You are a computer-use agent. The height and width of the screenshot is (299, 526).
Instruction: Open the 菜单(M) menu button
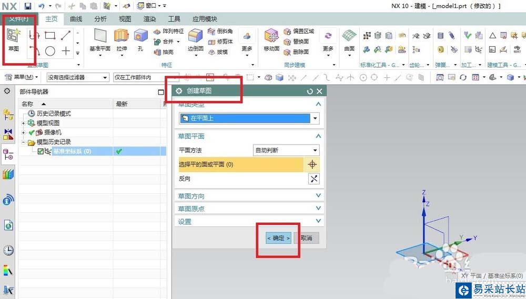point(21,77)
